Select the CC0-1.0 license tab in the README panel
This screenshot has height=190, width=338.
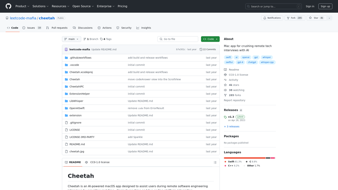coord(97,162)
